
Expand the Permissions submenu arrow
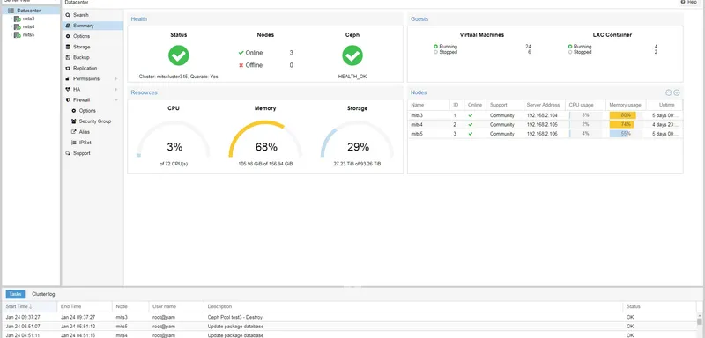pyautogui.click(x=116, y=79)
